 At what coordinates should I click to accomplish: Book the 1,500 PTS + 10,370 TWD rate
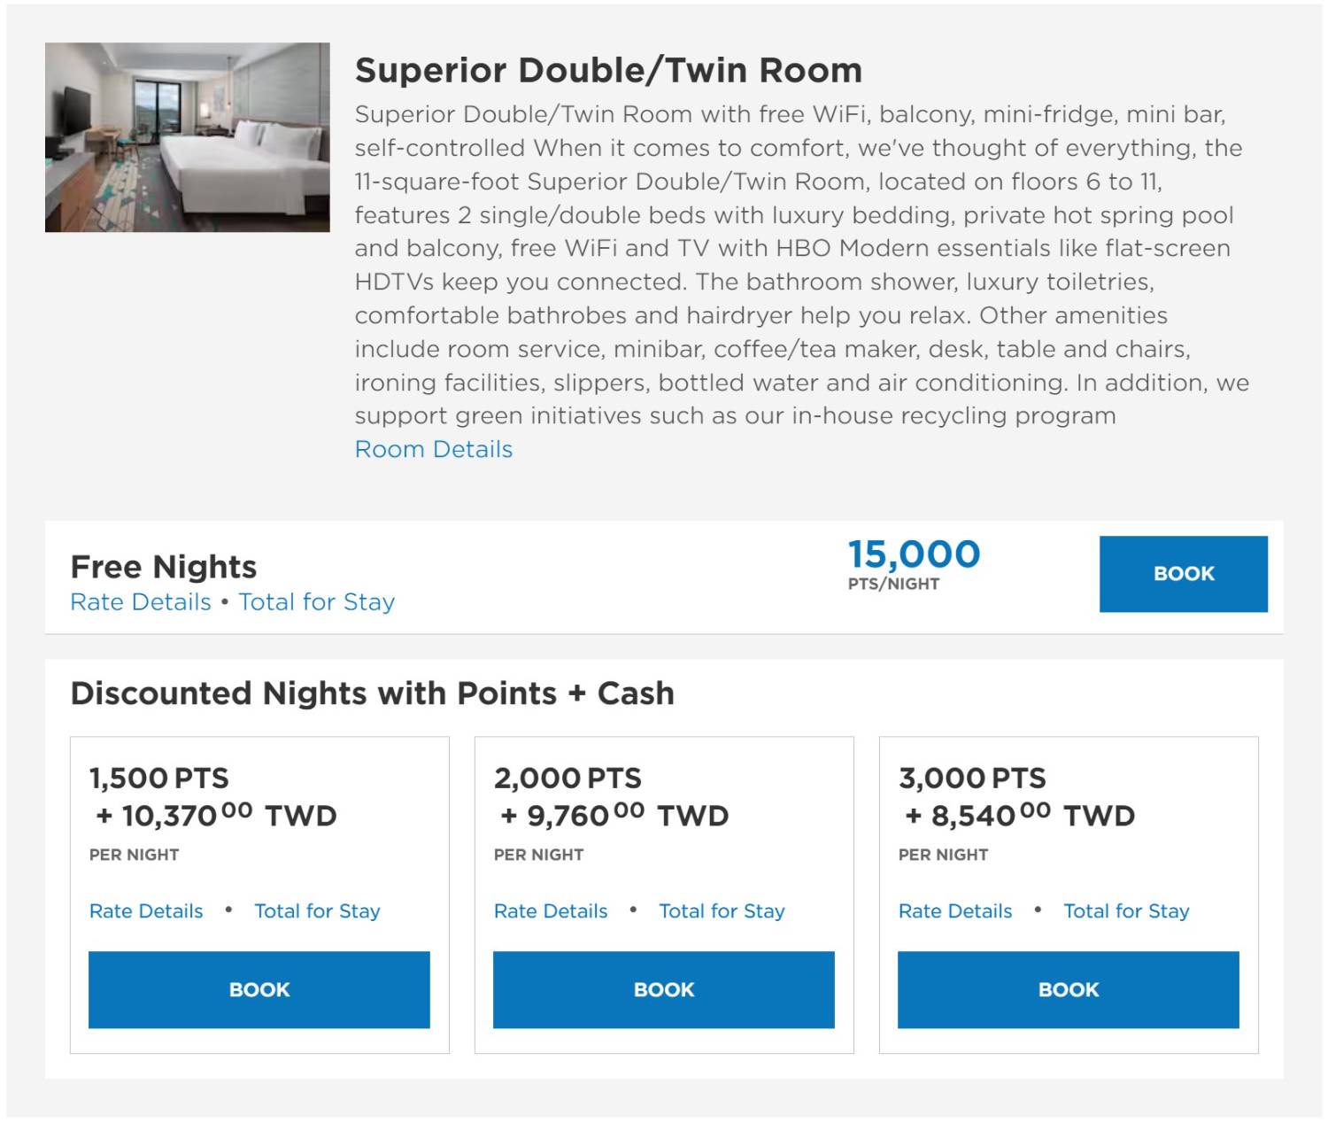[259, 990]
